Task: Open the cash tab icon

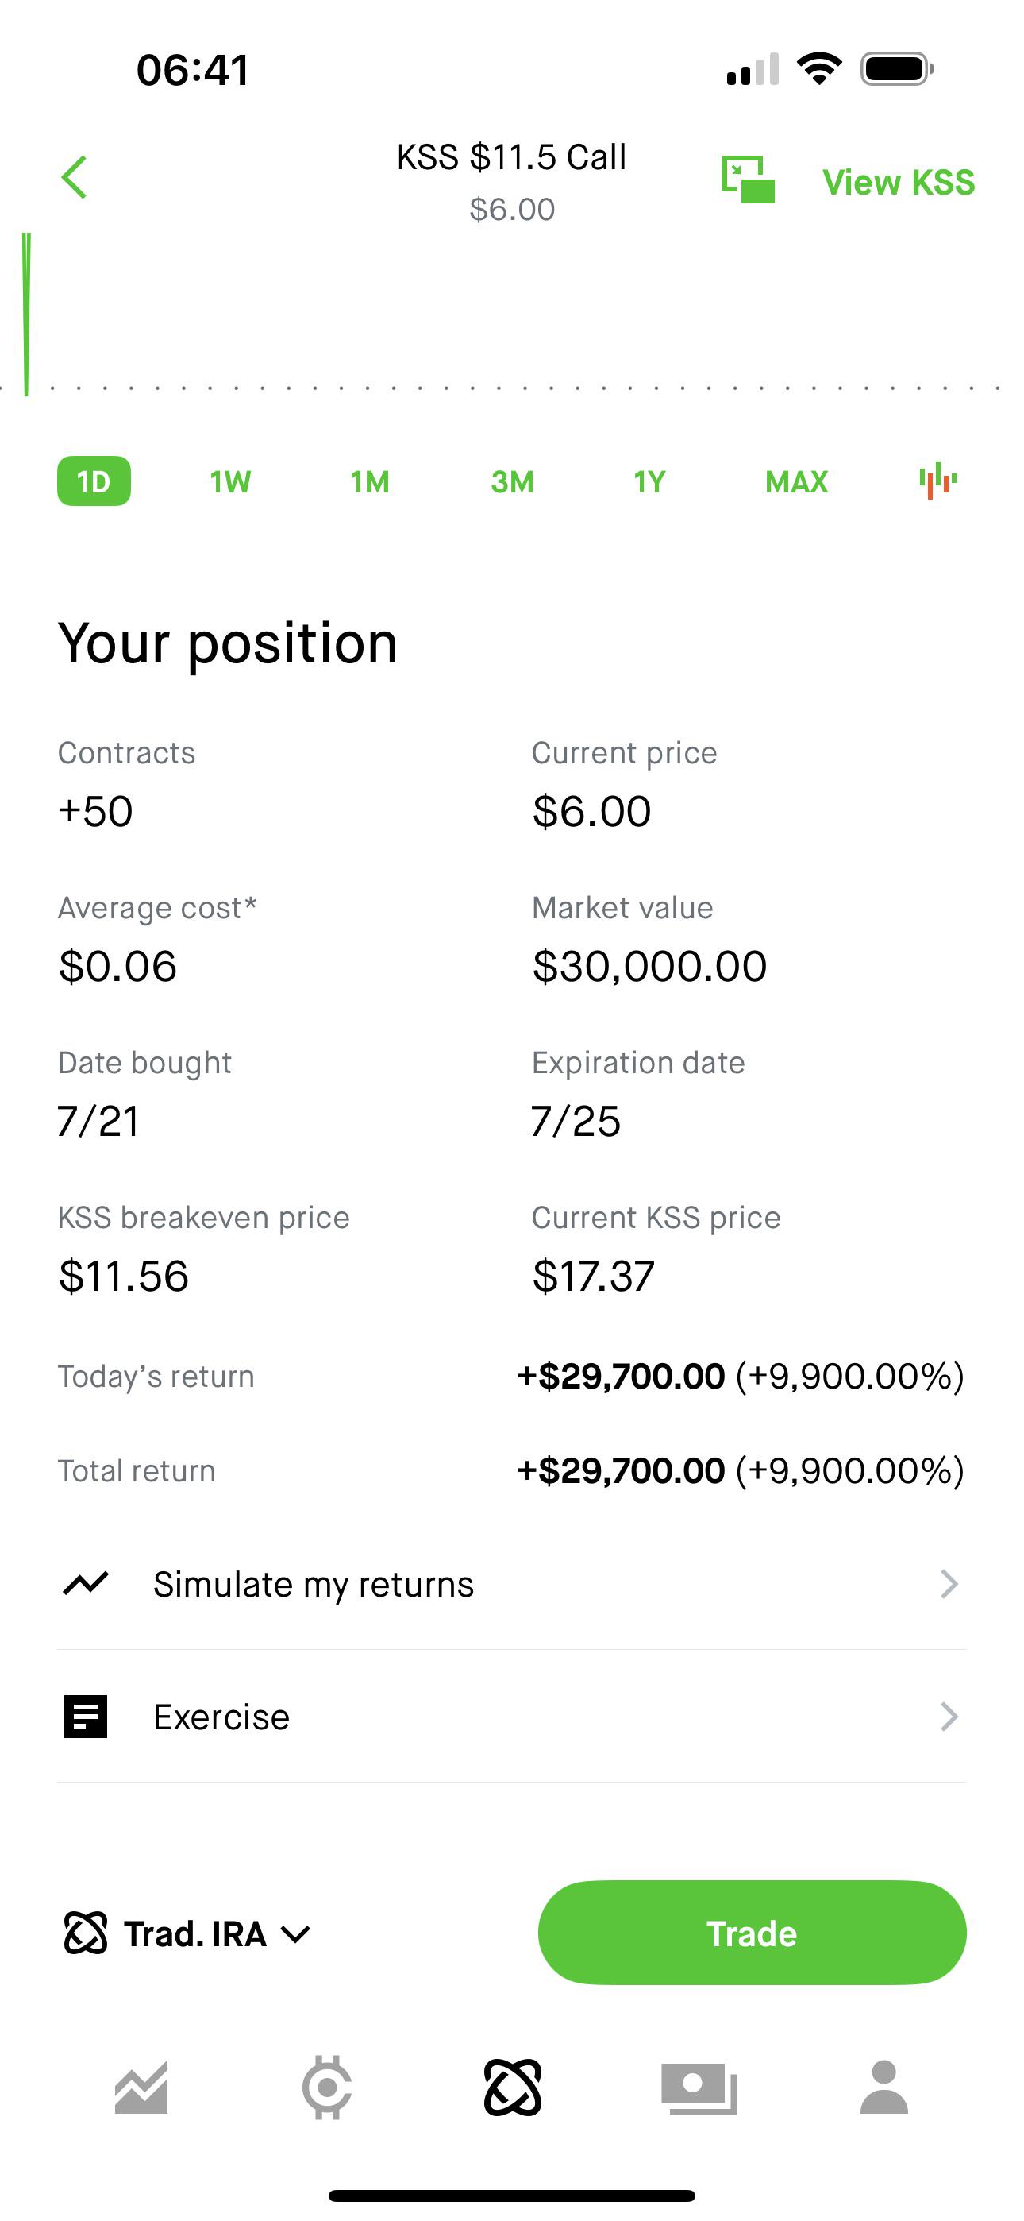Action: 699,2088
